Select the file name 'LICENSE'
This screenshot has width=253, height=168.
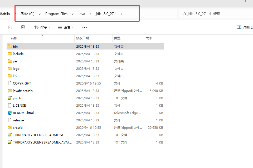pyautogui.click(x=19, y=105)
